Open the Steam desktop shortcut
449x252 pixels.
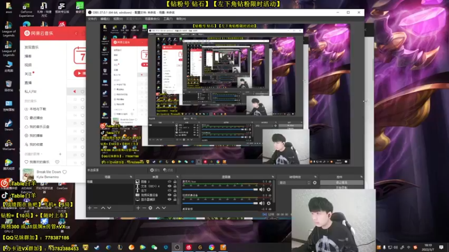[x=8, y=125]
